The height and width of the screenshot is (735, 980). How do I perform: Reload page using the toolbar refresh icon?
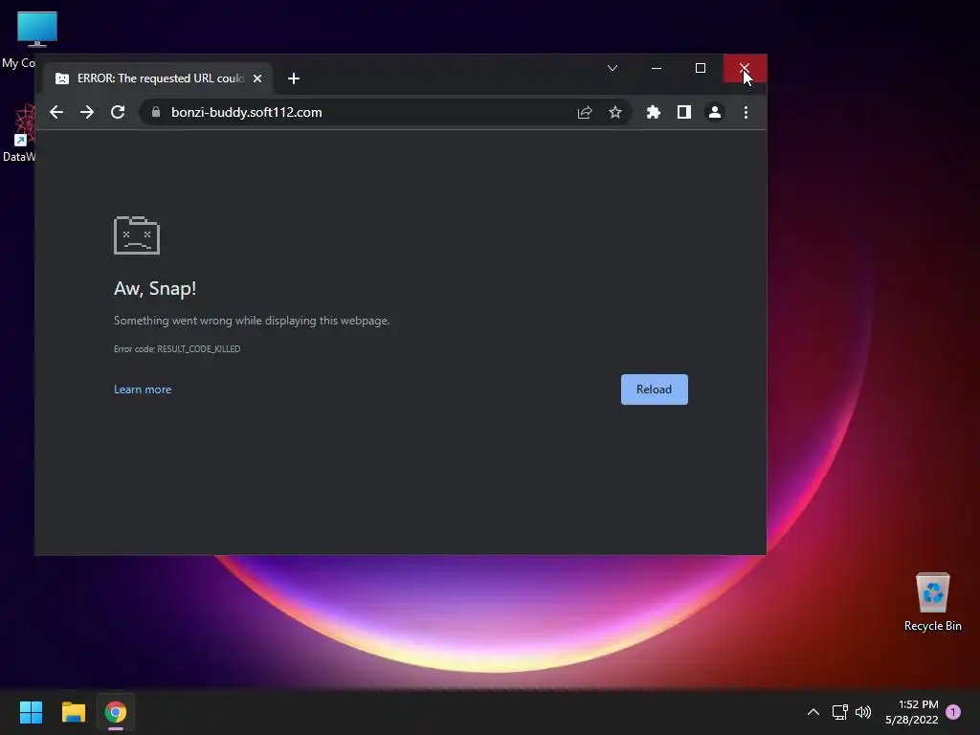point(118,113)
